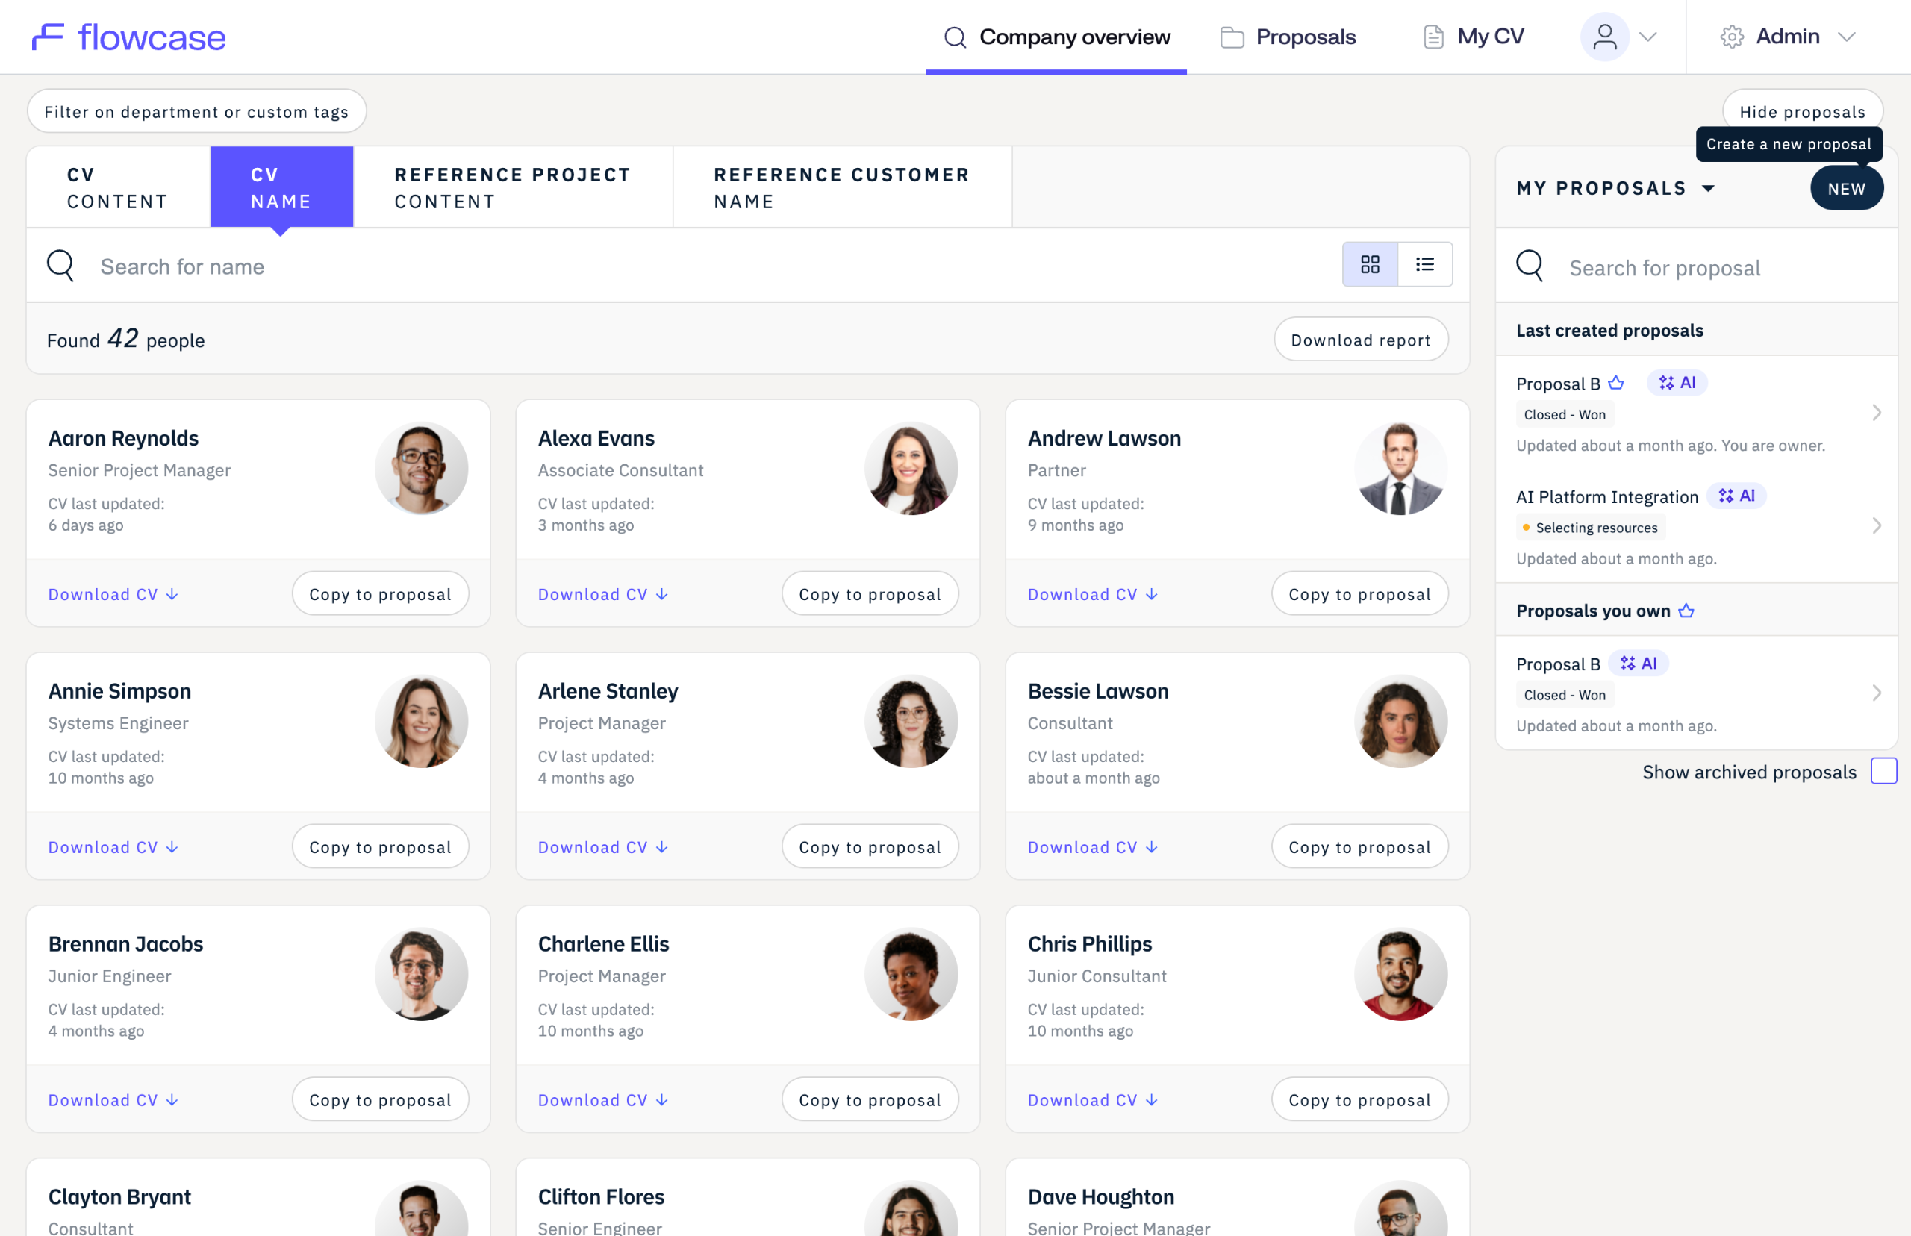1911x1236 pixels.
Task: Click Annie Simpson's profile photo
Action: 421,722
